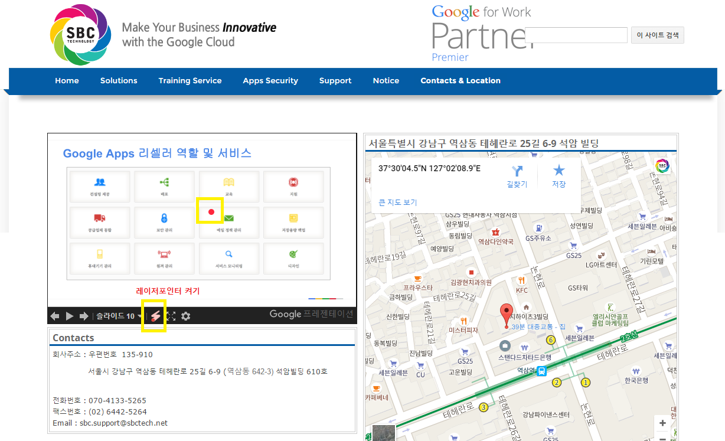Click the green envelope mail policy icon

pos(229,218)
